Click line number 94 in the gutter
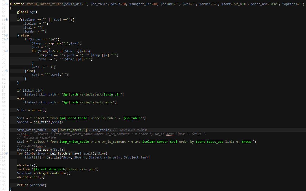Viewport: 306px width, 191px height. pos(3,130)
